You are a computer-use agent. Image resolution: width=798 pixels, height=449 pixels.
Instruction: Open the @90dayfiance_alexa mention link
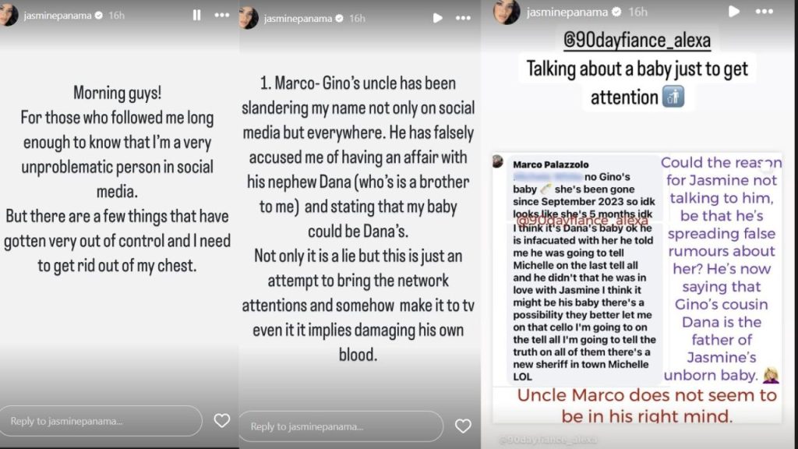click(637, 40)
